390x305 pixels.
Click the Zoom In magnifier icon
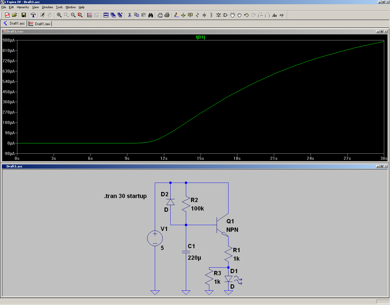59,15
